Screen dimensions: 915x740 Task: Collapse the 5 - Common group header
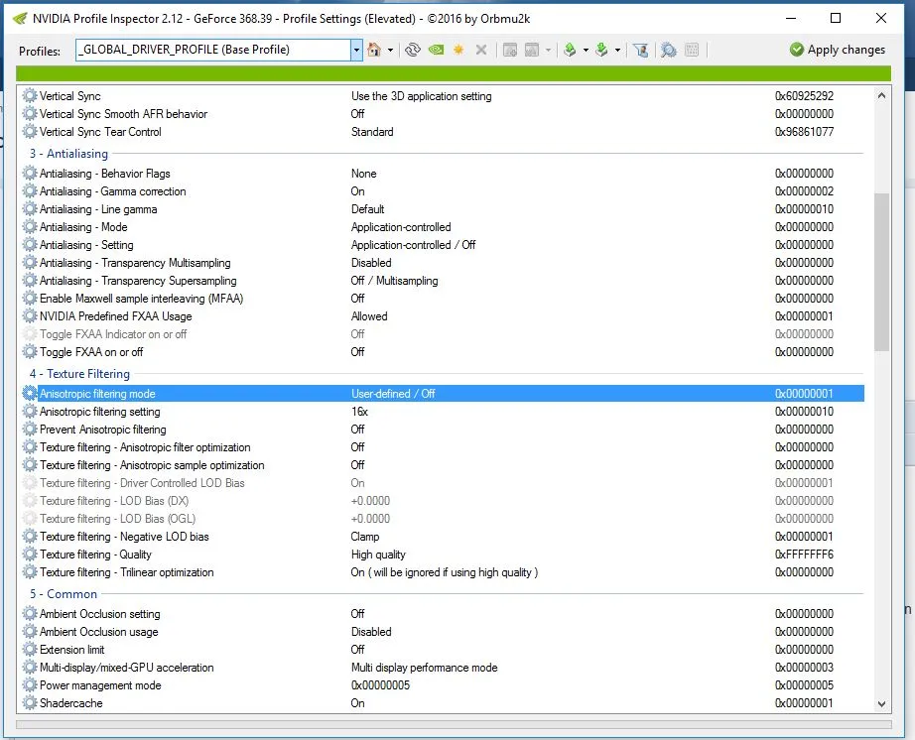pos(64,594)
